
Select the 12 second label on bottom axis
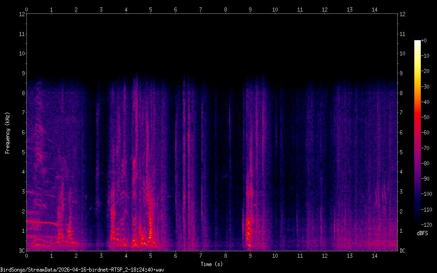(x=325, y=255)
